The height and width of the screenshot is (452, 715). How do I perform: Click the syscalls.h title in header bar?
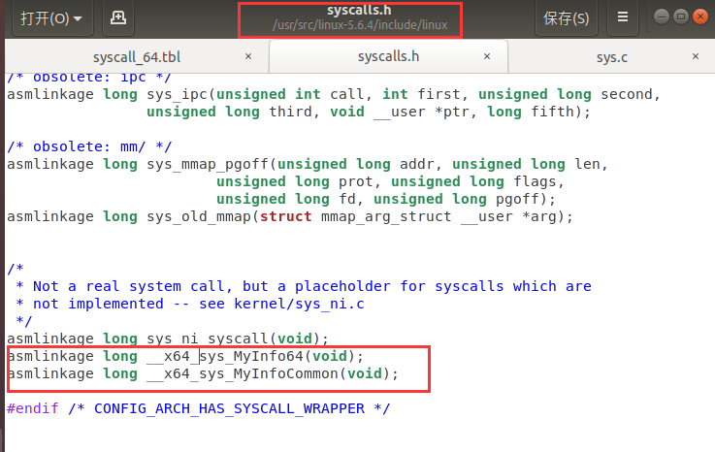tap(359, 10)
